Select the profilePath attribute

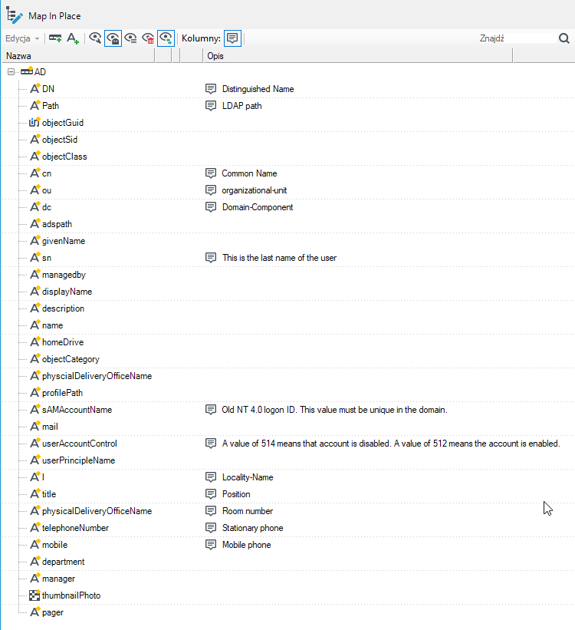(63, 393)
